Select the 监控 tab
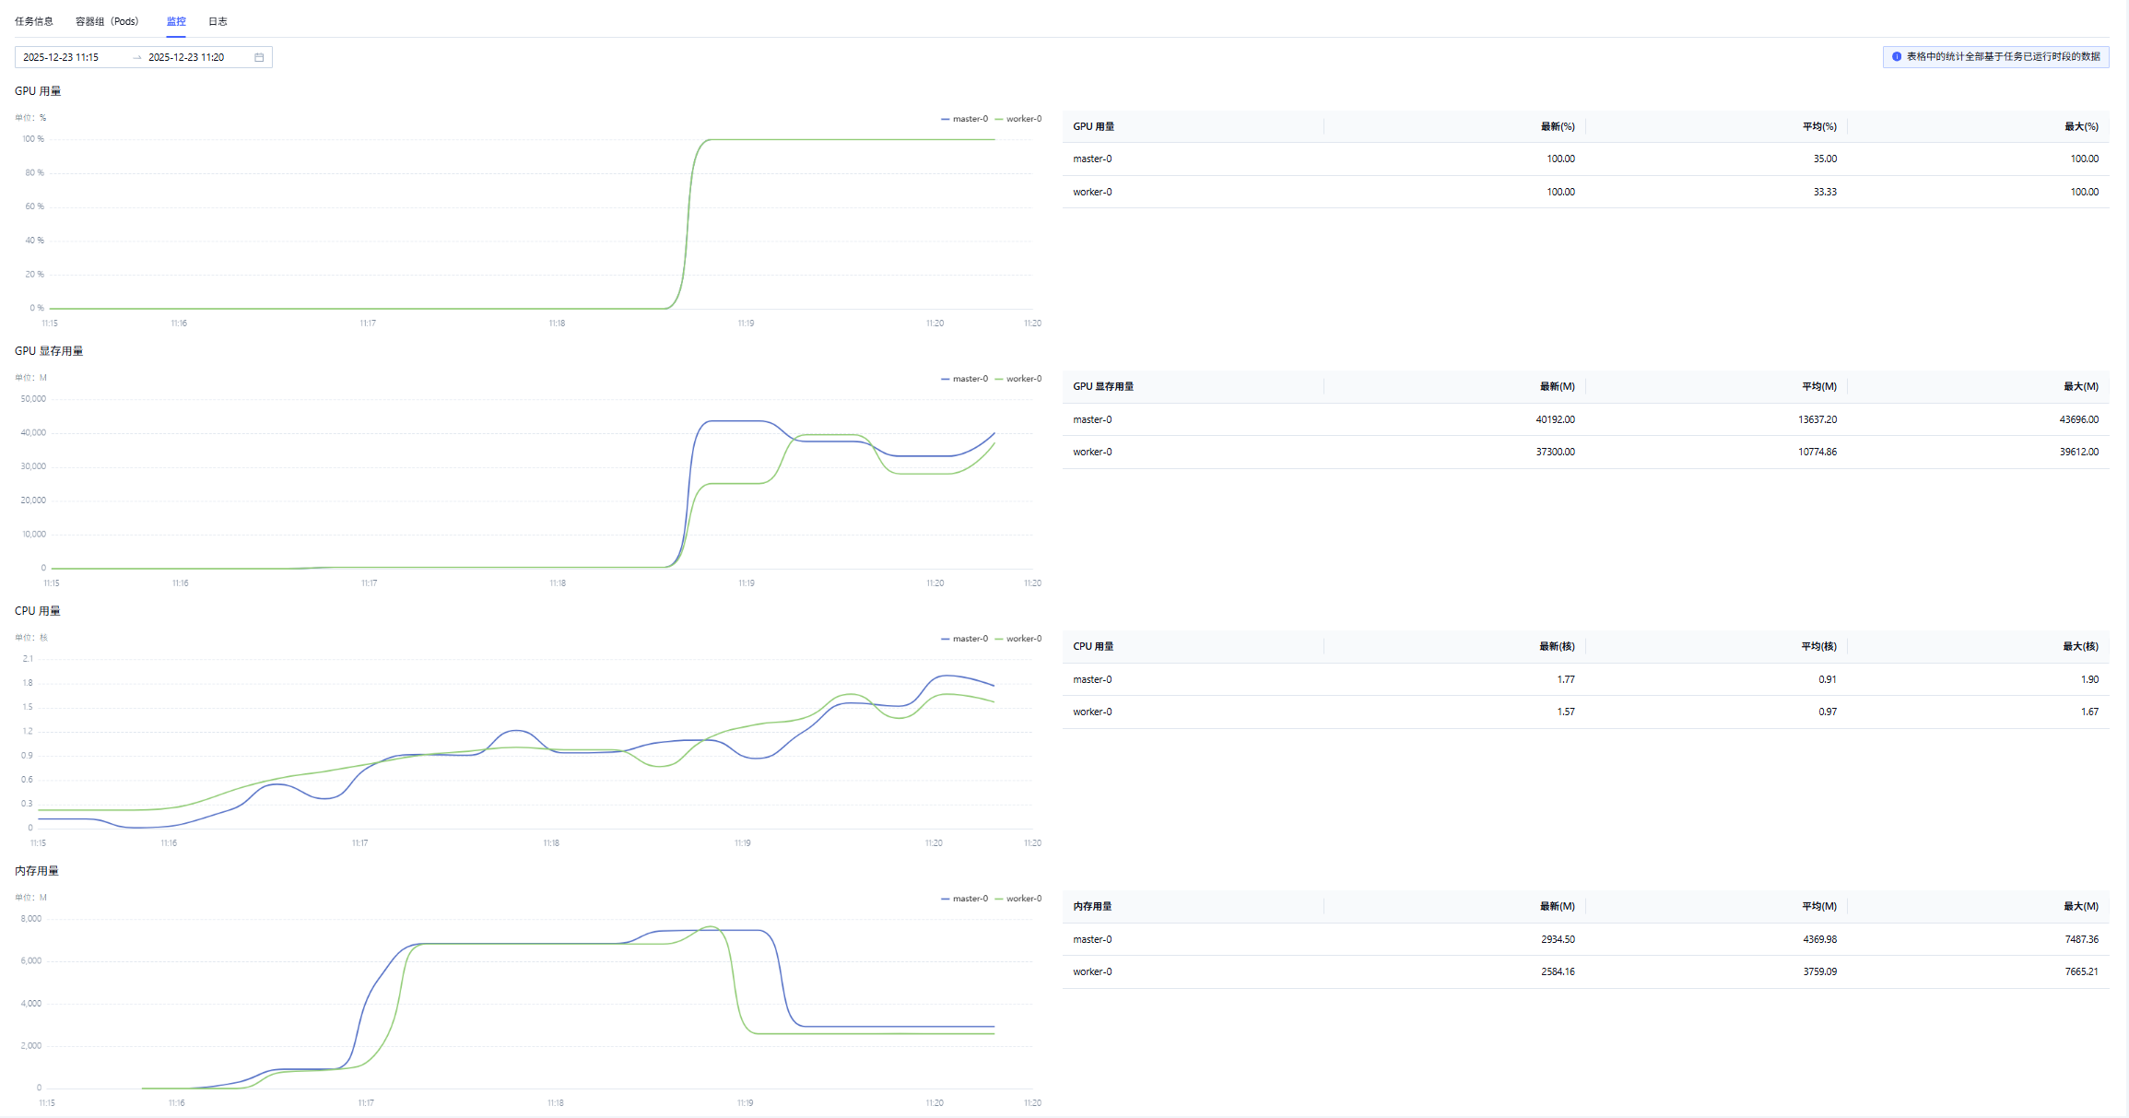This screenshot has height=1118, width=2129. click(176, 21)
